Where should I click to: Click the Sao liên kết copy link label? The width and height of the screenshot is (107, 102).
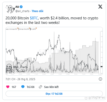[51, 87]
